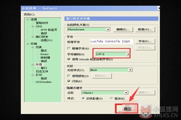181x120 pixels.
Task: Toggle 使用 Unicode 线条绘制字符 checkbox
Action: (69, 59)
